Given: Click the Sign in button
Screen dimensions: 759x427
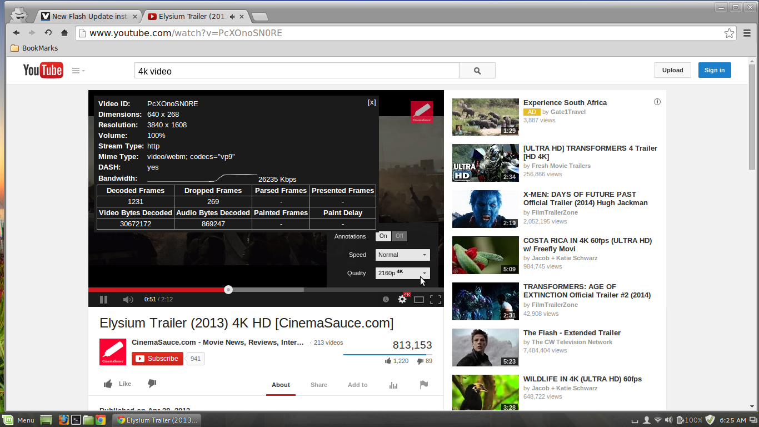Looking at the screenshot, I should (x=715, y=70).
